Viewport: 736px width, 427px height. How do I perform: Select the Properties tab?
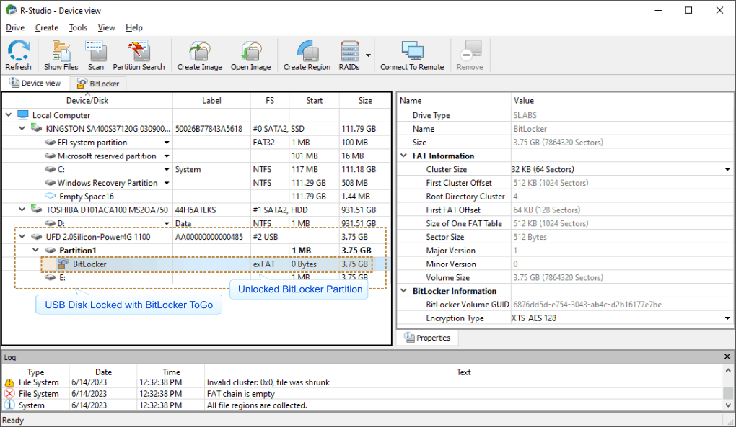pyautogui.click(x=427, y=338)
